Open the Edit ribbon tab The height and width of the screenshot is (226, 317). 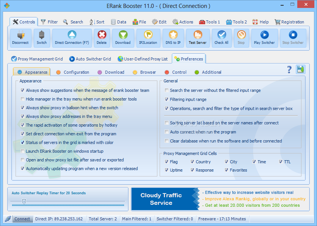159,22
